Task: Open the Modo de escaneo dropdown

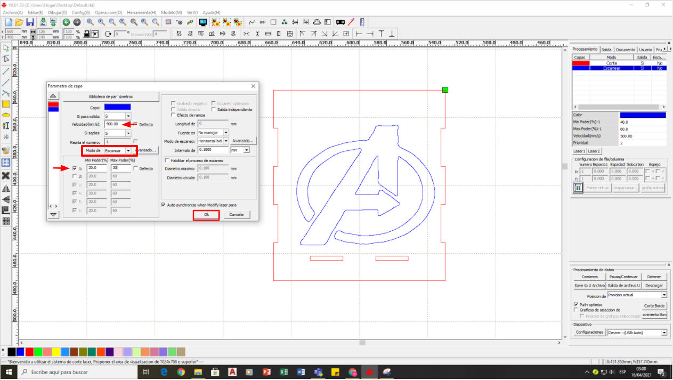Action: [x=226, y=141]
